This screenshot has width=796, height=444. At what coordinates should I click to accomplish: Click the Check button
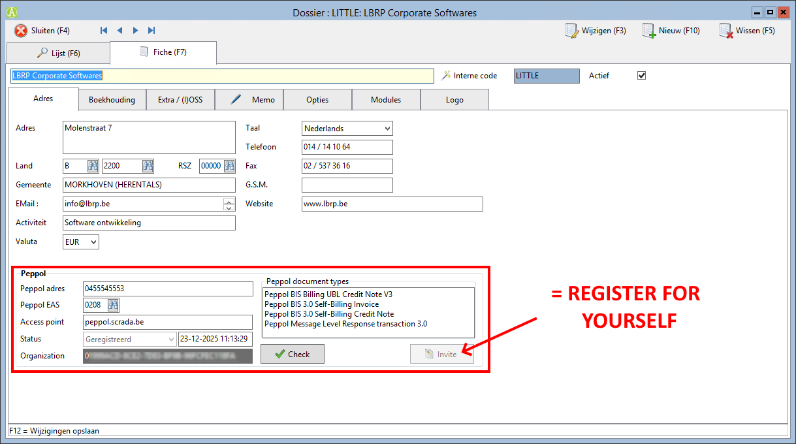tap(293, 354)
